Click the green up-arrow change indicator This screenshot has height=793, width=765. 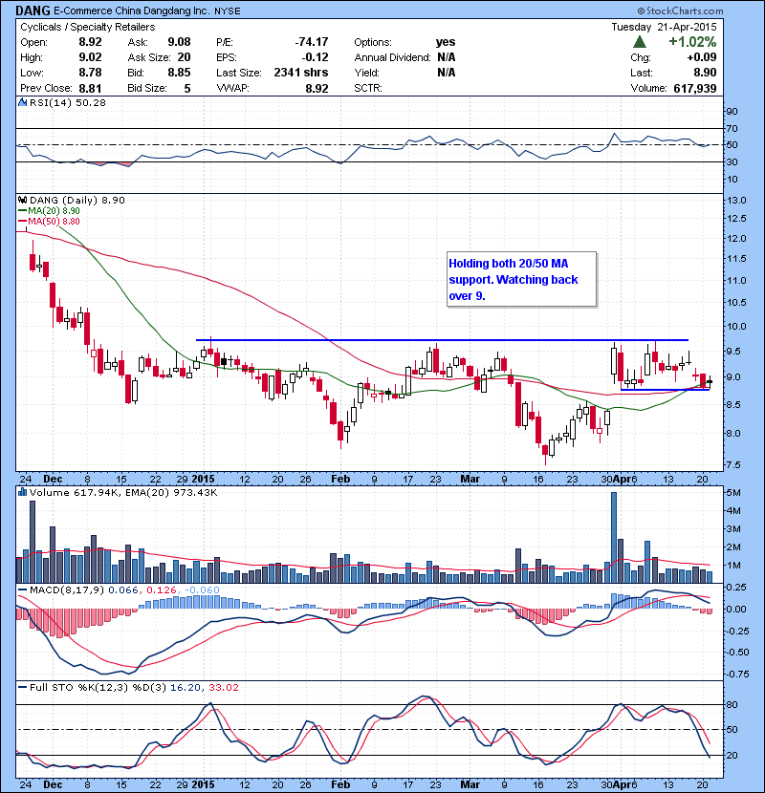(x=640, y=41)
